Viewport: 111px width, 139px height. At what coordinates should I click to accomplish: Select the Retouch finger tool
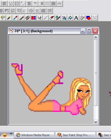(x=40, y=18)
